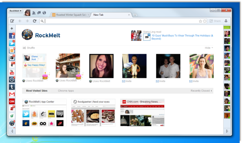Open the history clock icon in address bar
242x143 pixels.
pos(205,21)
